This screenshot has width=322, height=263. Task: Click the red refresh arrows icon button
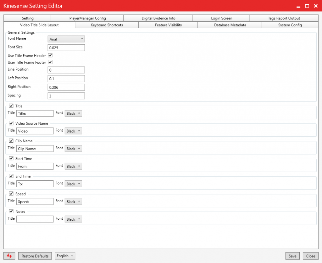(x=9, y=256)
